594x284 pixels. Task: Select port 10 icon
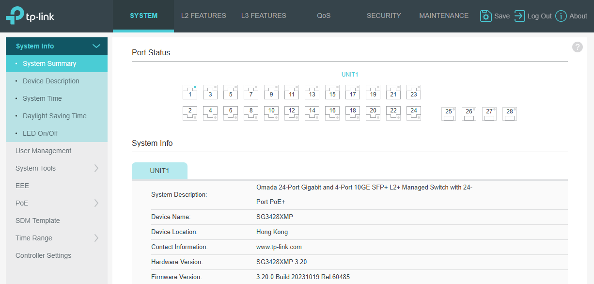pyautogui.click(x=271, y=113)
